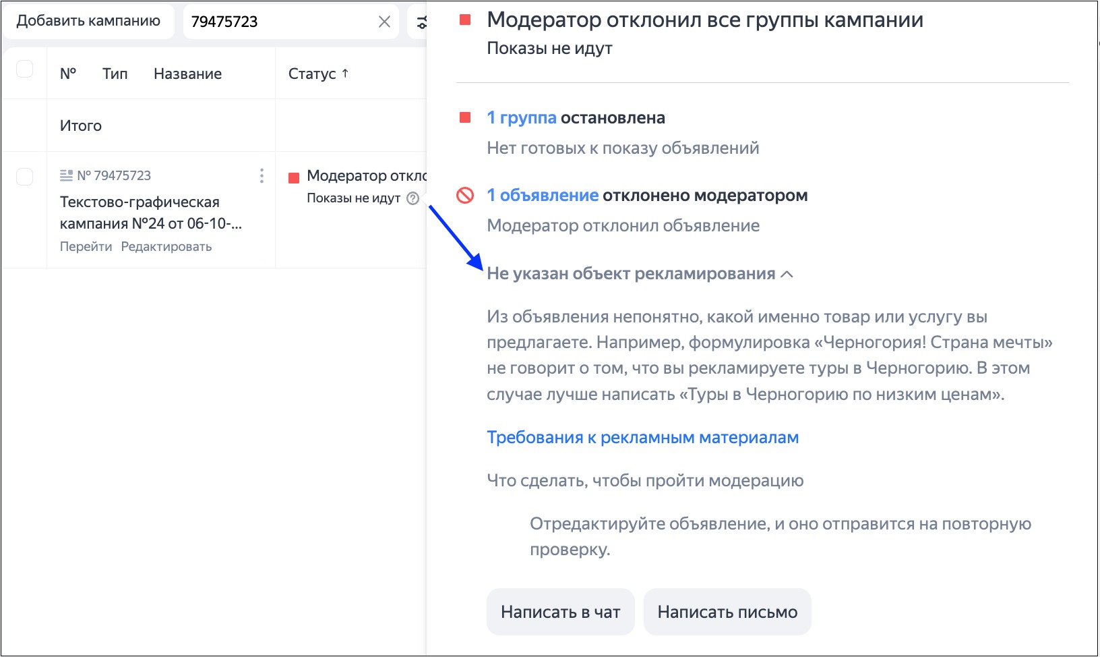Collapse the Не указан объект рекламирования section
Screen dimensions: 1100x657
coord(787,274)
